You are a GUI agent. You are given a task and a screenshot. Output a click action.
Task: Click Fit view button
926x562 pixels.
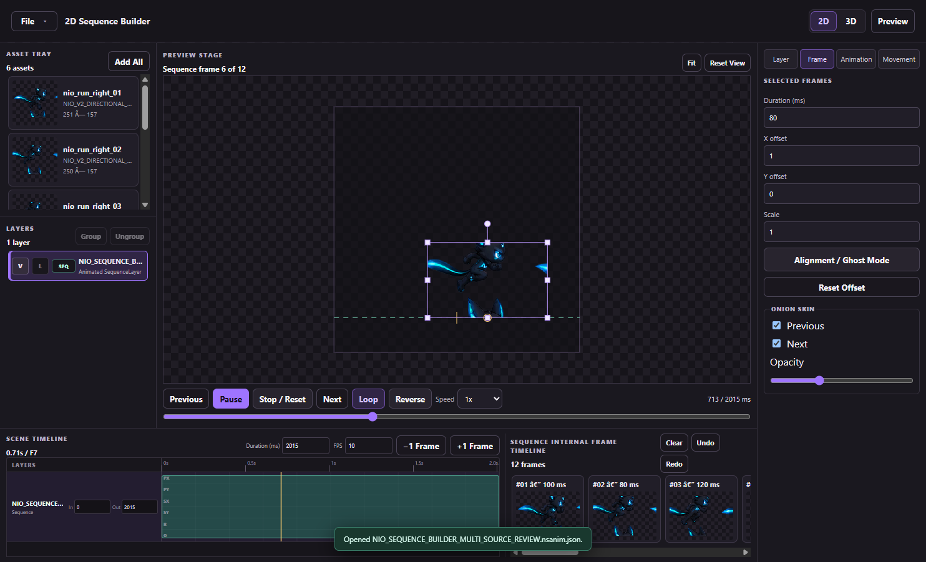[691, 63]
